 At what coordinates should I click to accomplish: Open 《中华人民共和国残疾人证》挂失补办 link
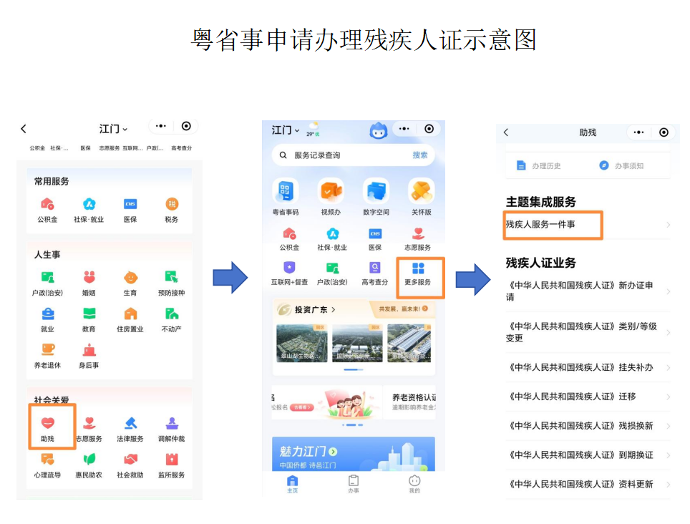(x=581, y=367)
